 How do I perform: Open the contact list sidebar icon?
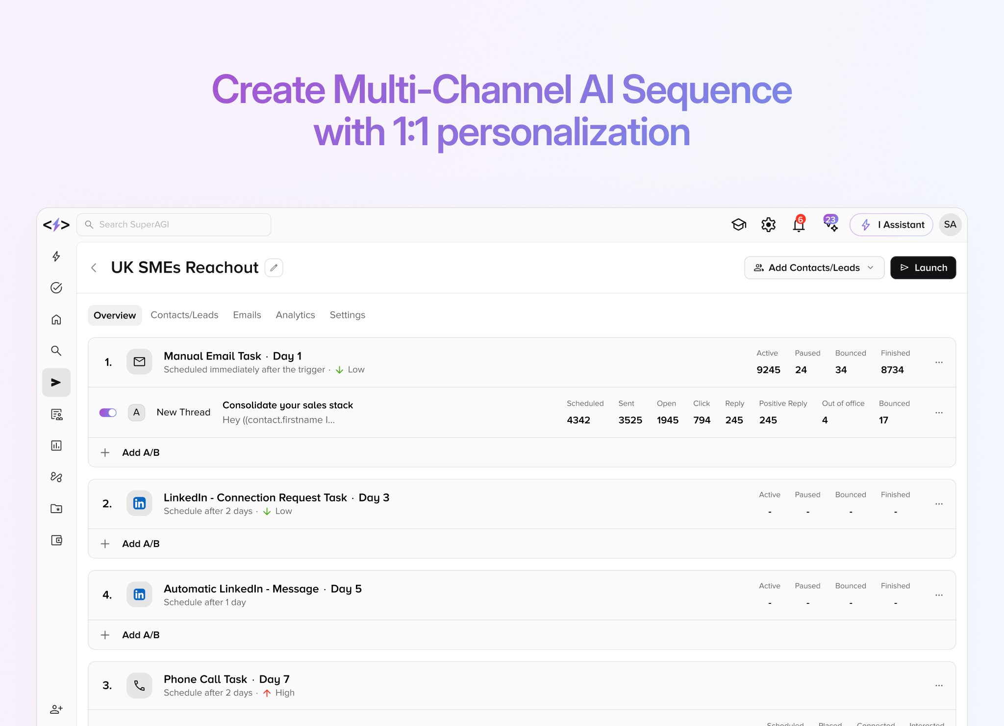point(56,414)
